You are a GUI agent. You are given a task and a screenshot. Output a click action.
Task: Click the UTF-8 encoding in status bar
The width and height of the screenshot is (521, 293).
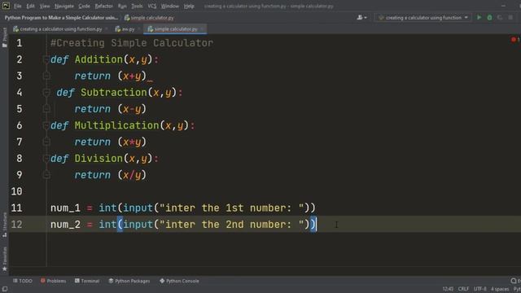479,289
